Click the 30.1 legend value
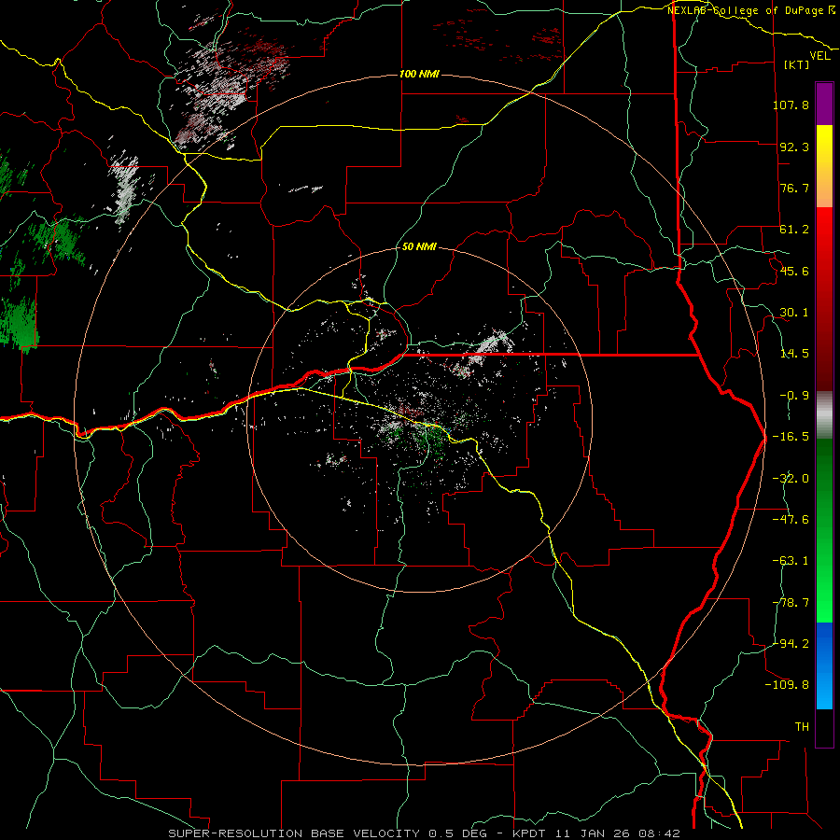 click(794, 313)
